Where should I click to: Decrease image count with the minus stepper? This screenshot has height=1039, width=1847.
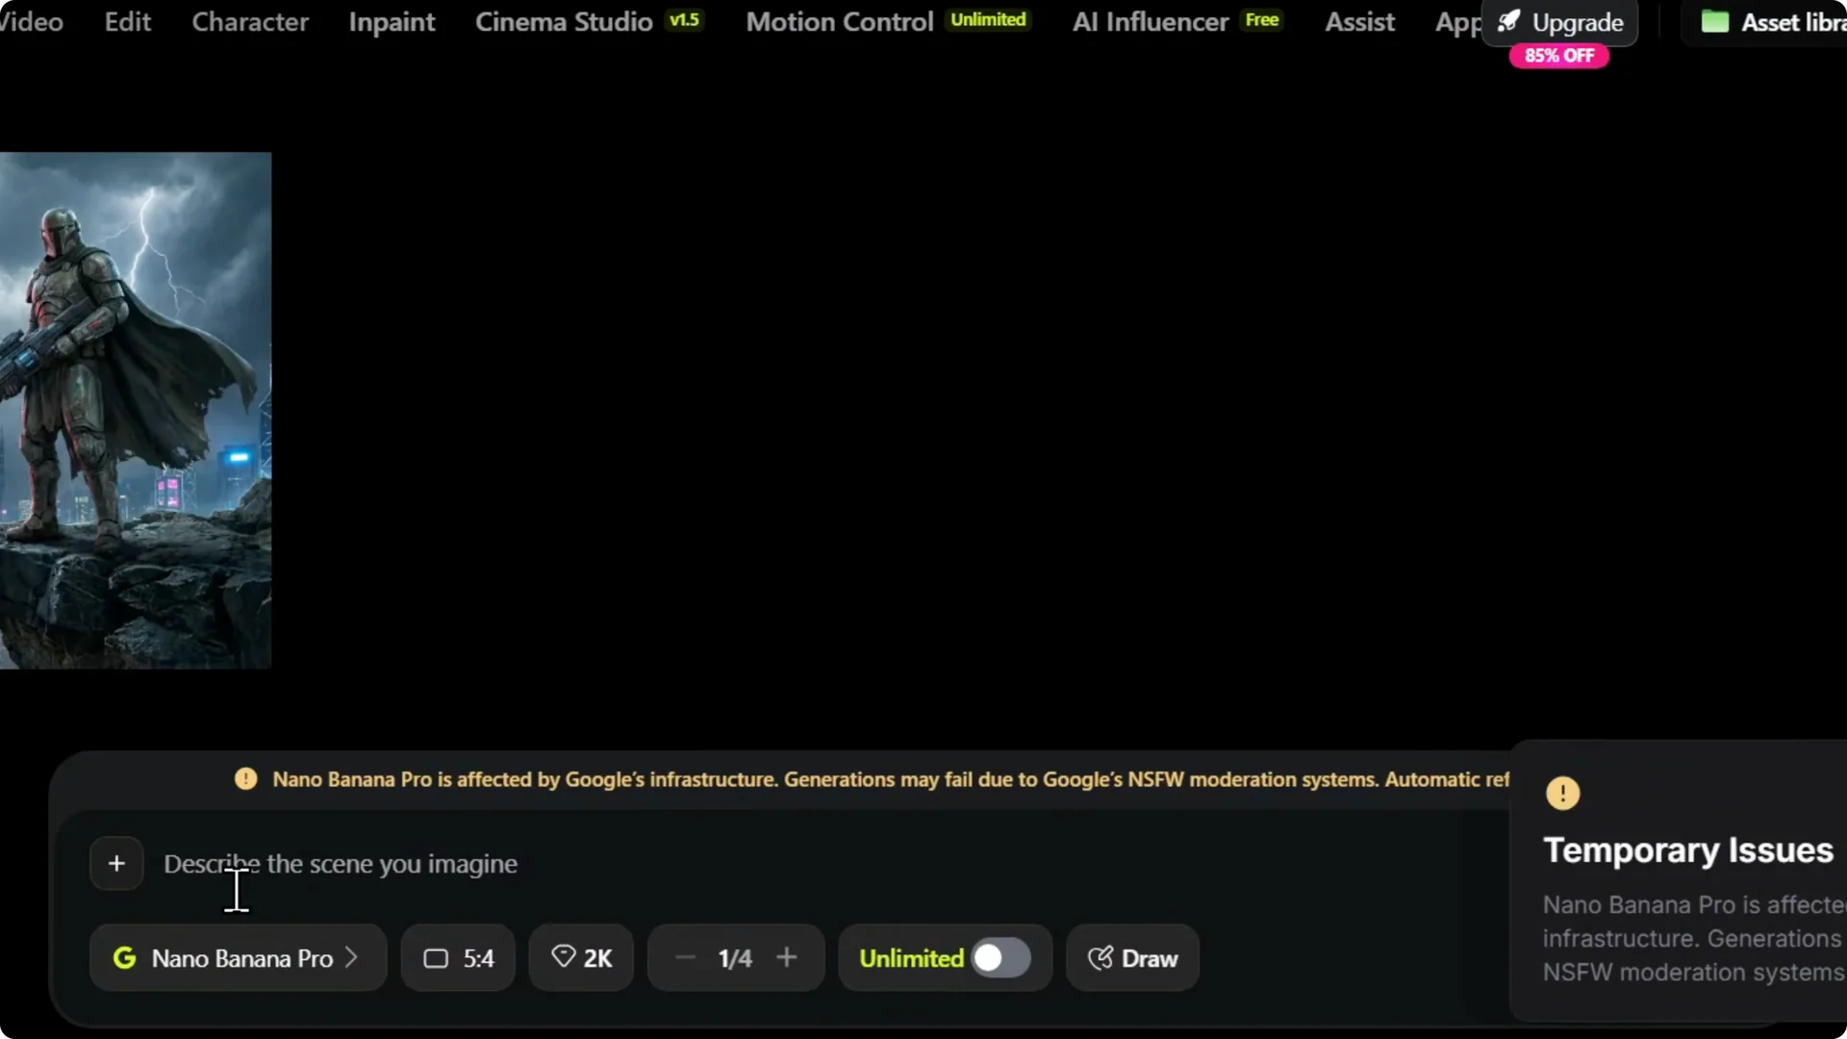[x=684, y=958]
